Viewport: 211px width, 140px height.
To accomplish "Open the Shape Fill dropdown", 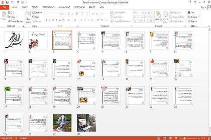I will [x=175, y=13].
